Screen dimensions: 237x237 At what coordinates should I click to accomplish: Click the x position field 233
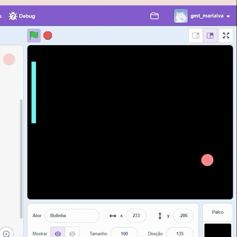coord(136,216)
